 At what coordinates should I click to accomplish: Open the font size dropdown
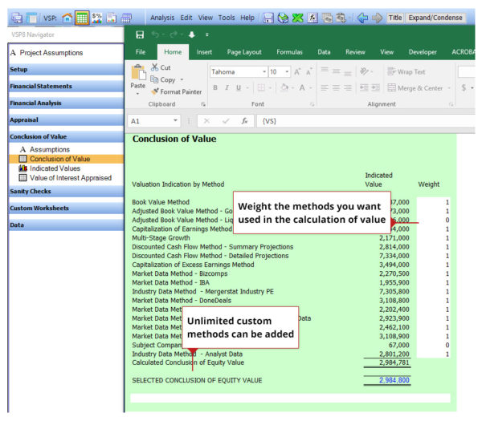point(287,71)
